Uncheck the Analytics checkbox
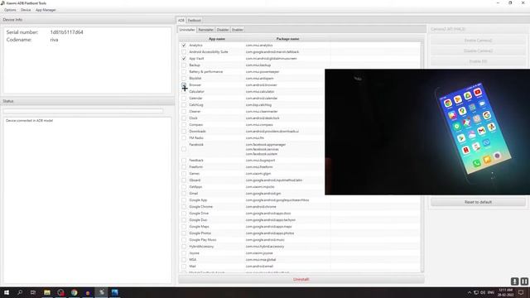Viewport: 530px width, 298px height. [x=184, y=46]
